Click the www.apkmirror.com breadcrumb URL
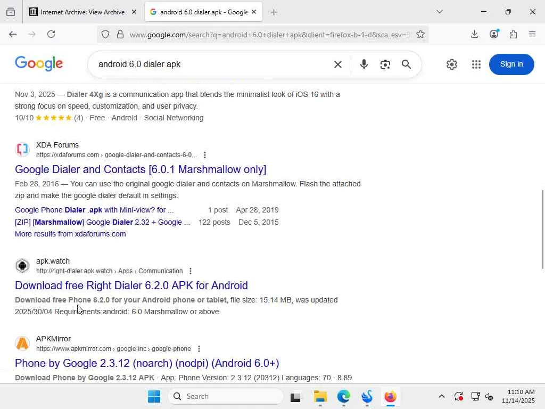The height and width of the screenshot is (409, 545). (x=114, y=349)
